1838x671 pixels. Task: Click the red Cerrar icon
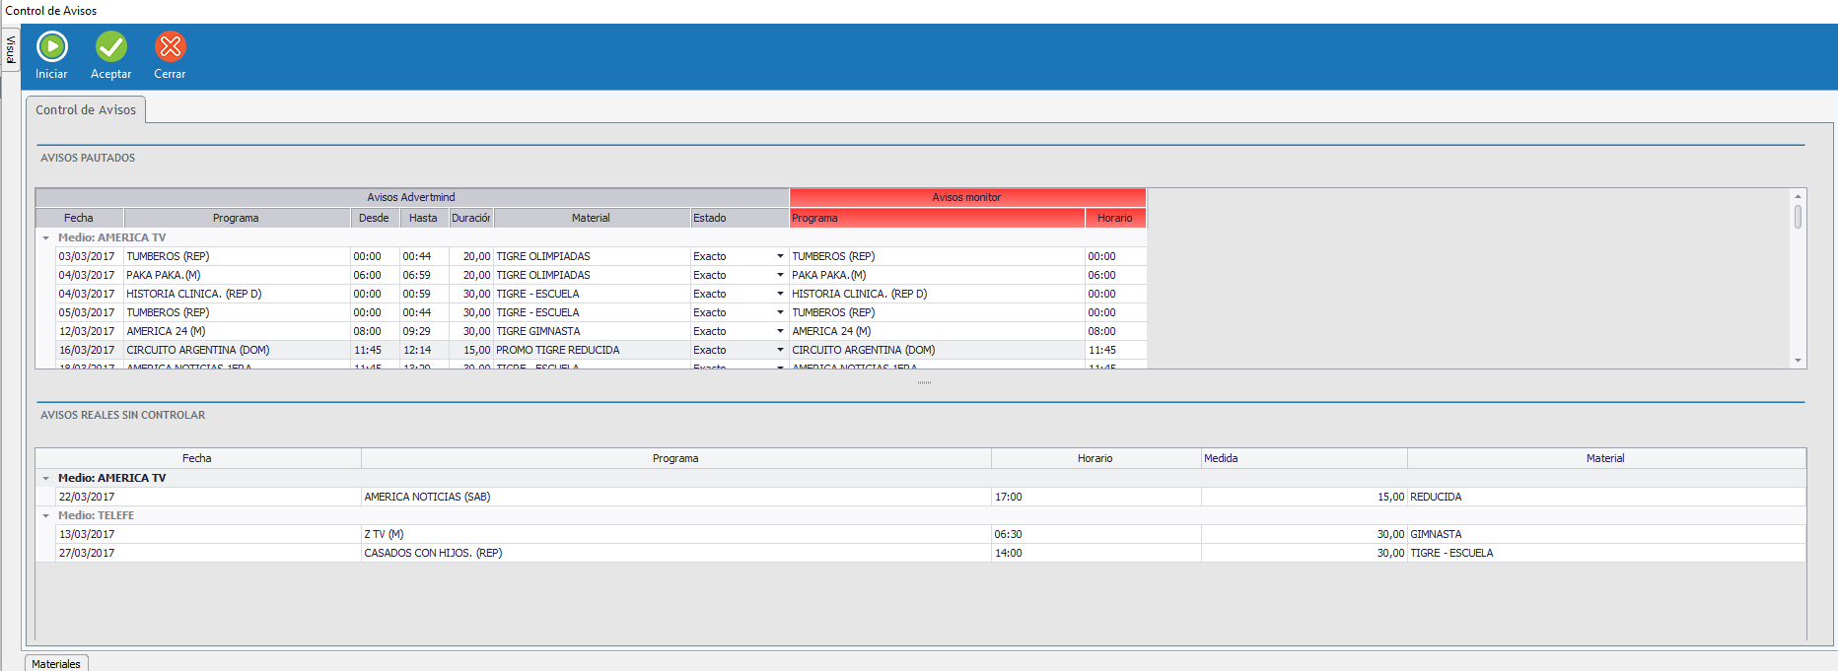pos(170,46)
